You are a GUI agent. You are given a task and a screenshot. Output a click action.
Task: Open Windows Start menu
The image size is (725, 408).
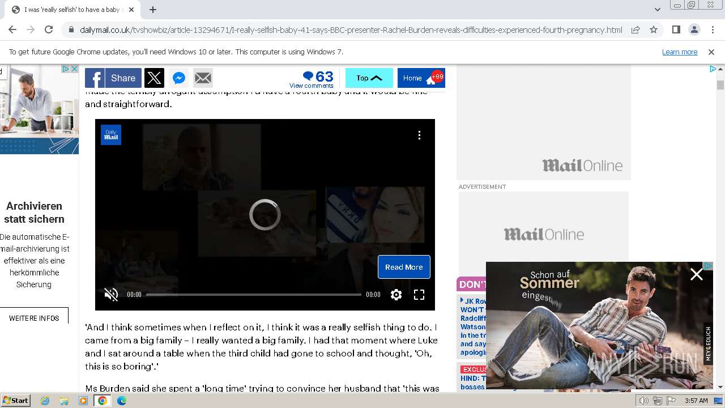[x=15, y=400]
